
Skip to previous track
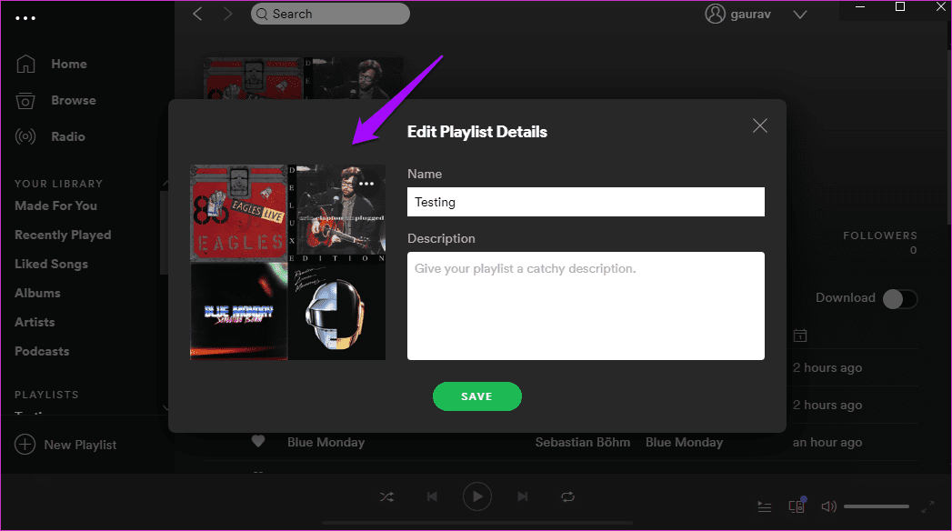point(432,496)
